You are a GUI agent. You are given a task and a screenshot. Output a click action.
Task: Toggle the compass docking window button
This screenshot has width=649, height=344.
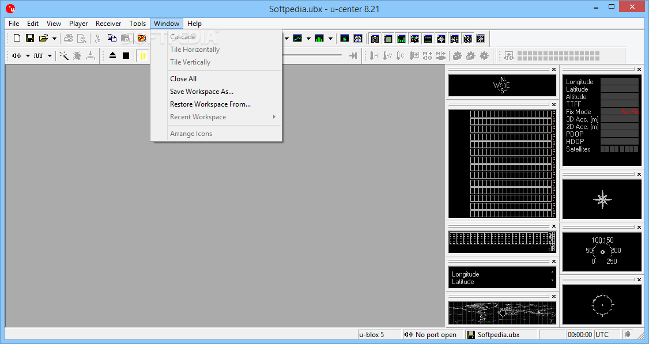(x=442, y=39)
